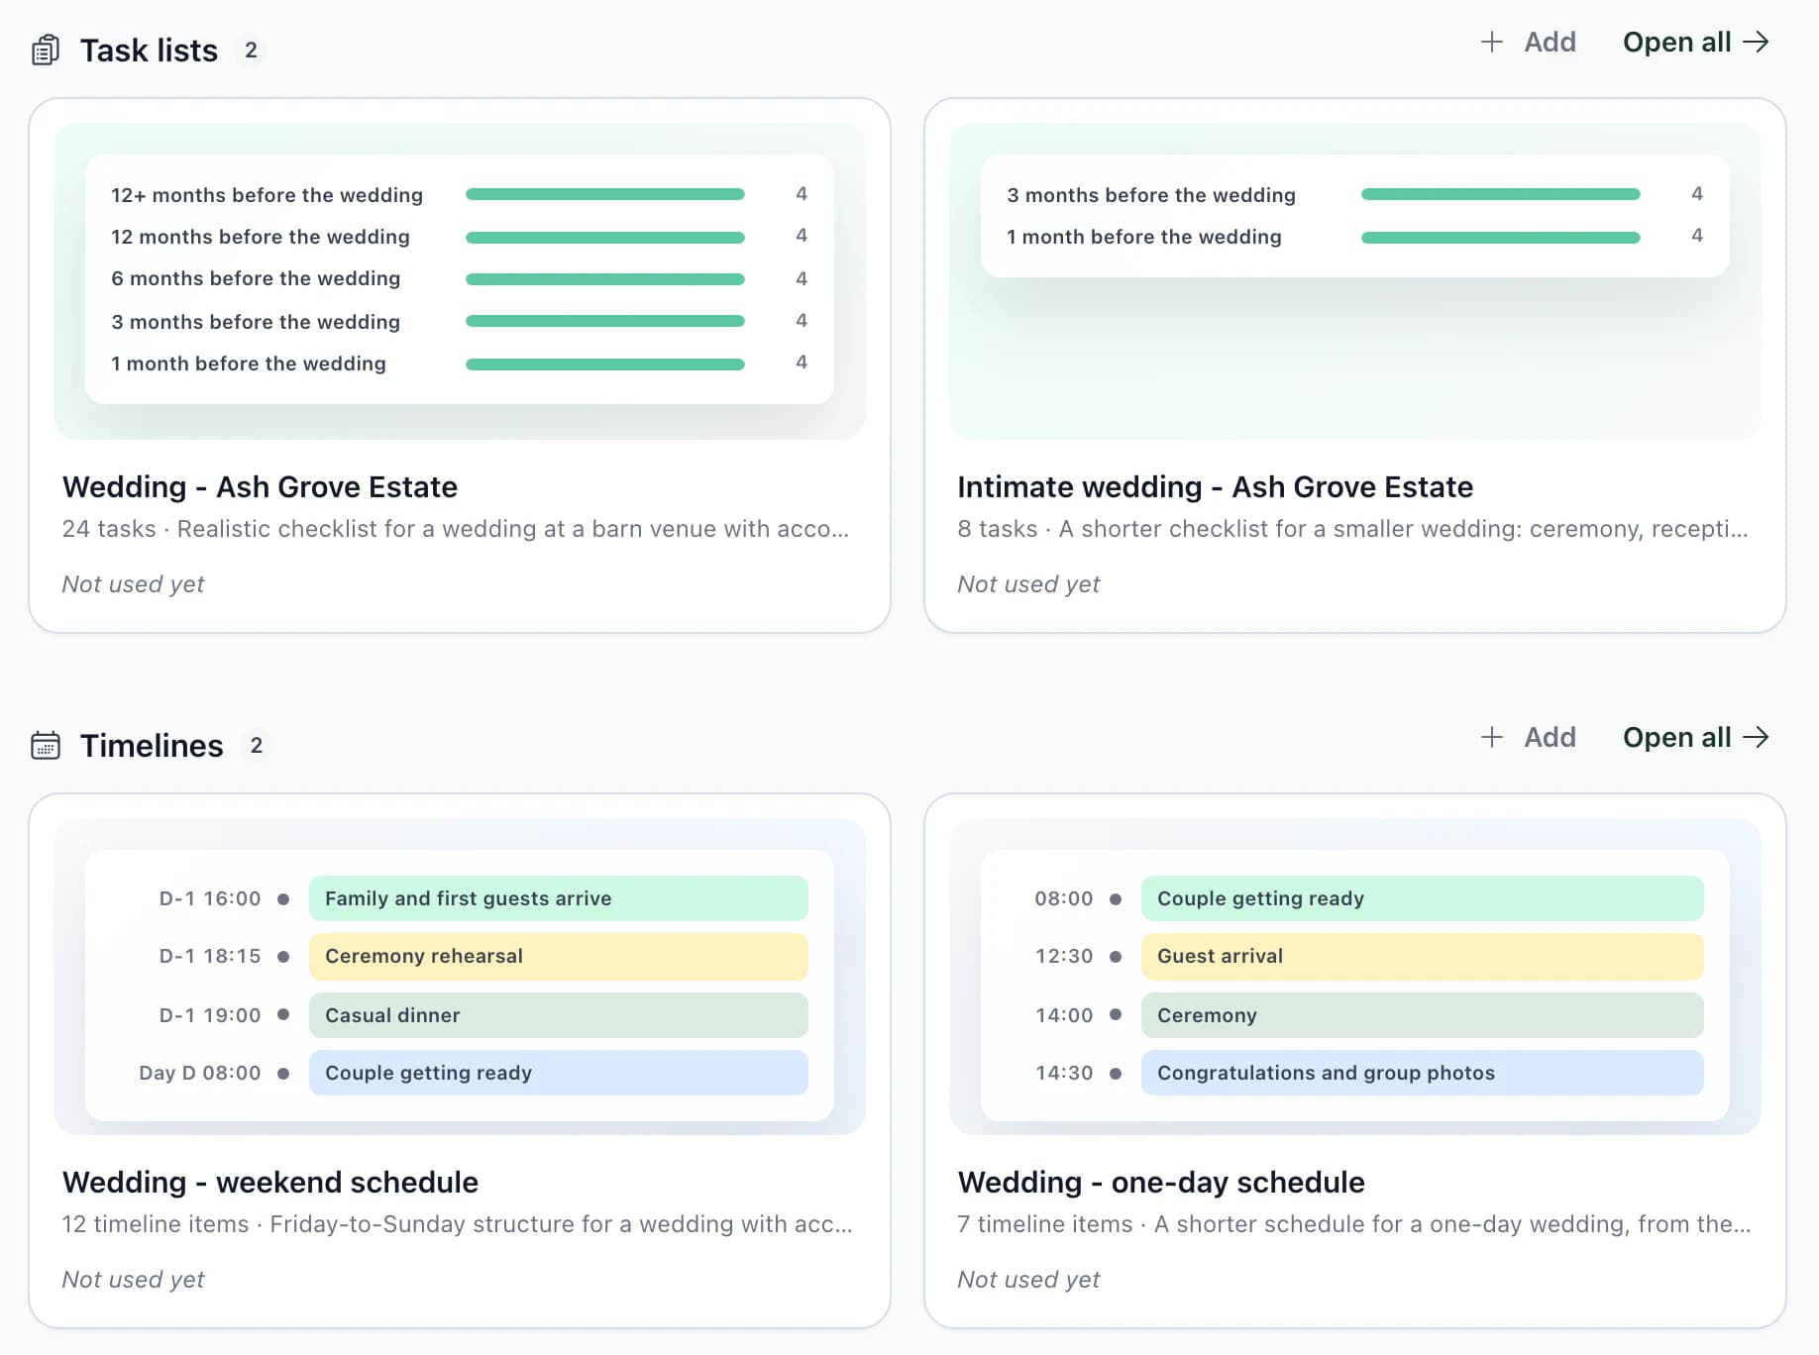The width and height of the screenshot is (1819, 1355).
Task: Click the plus icon beside Task lists Add
Action: click(1491, 42)
